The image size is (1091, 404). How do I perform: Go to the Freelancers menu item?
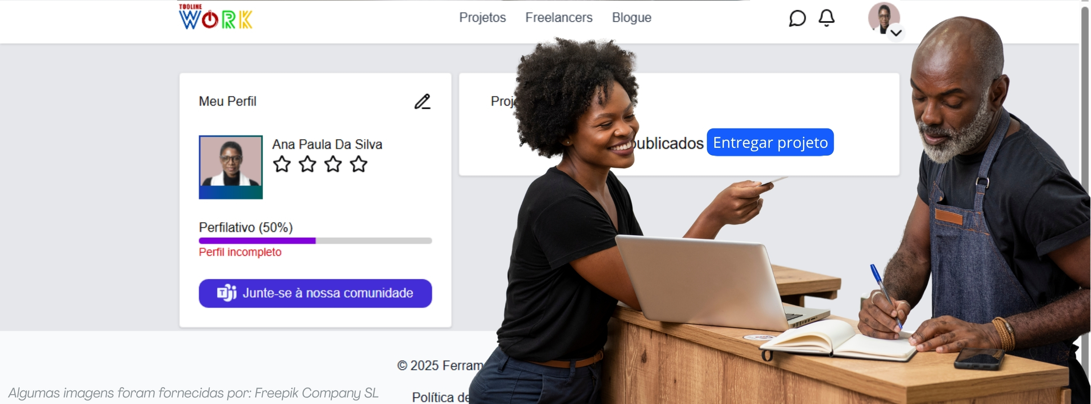click(x=558, y=17)
